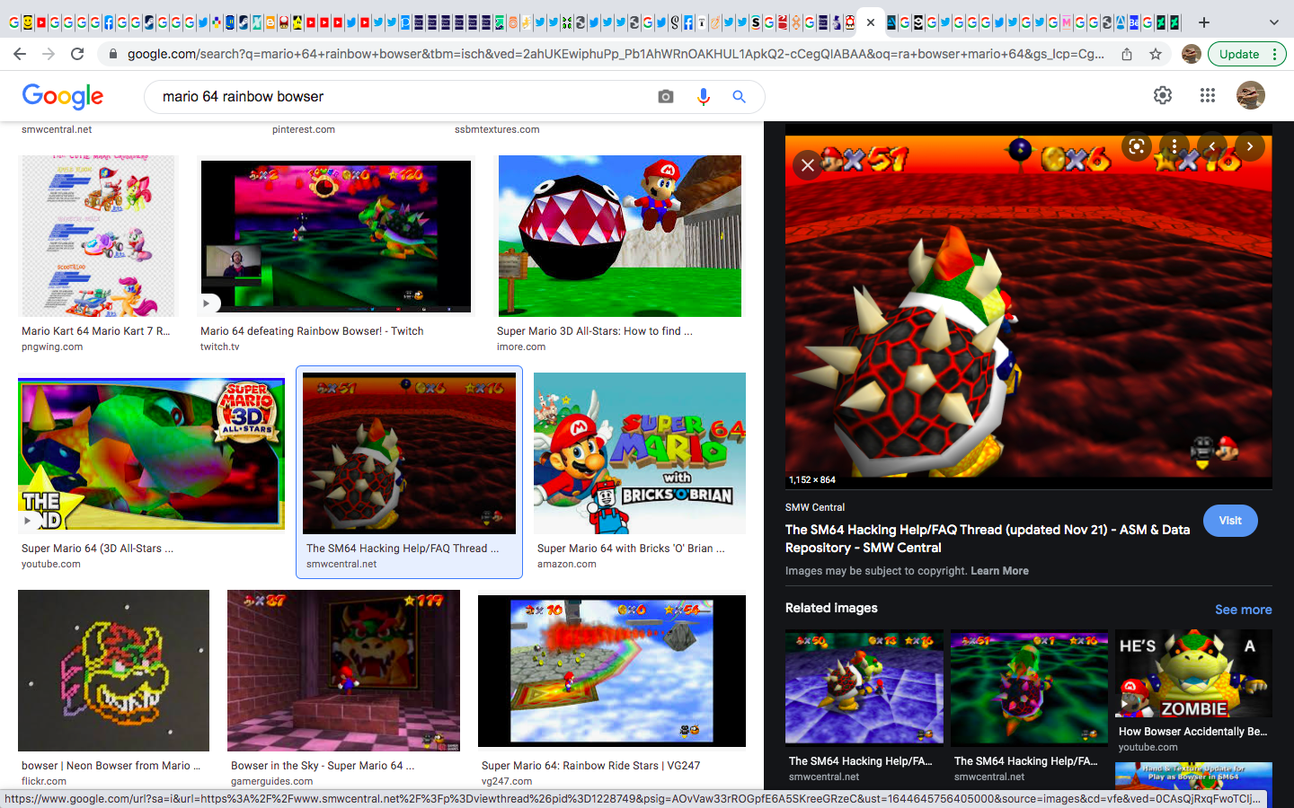Go back using the browser back arrow
1294x808 pixels.
(20, 54)
